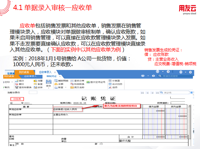The height and width of the screenshot is (149, 200).
Task: Click the 插分 (insert entry) icon
Action: point(17,81)
